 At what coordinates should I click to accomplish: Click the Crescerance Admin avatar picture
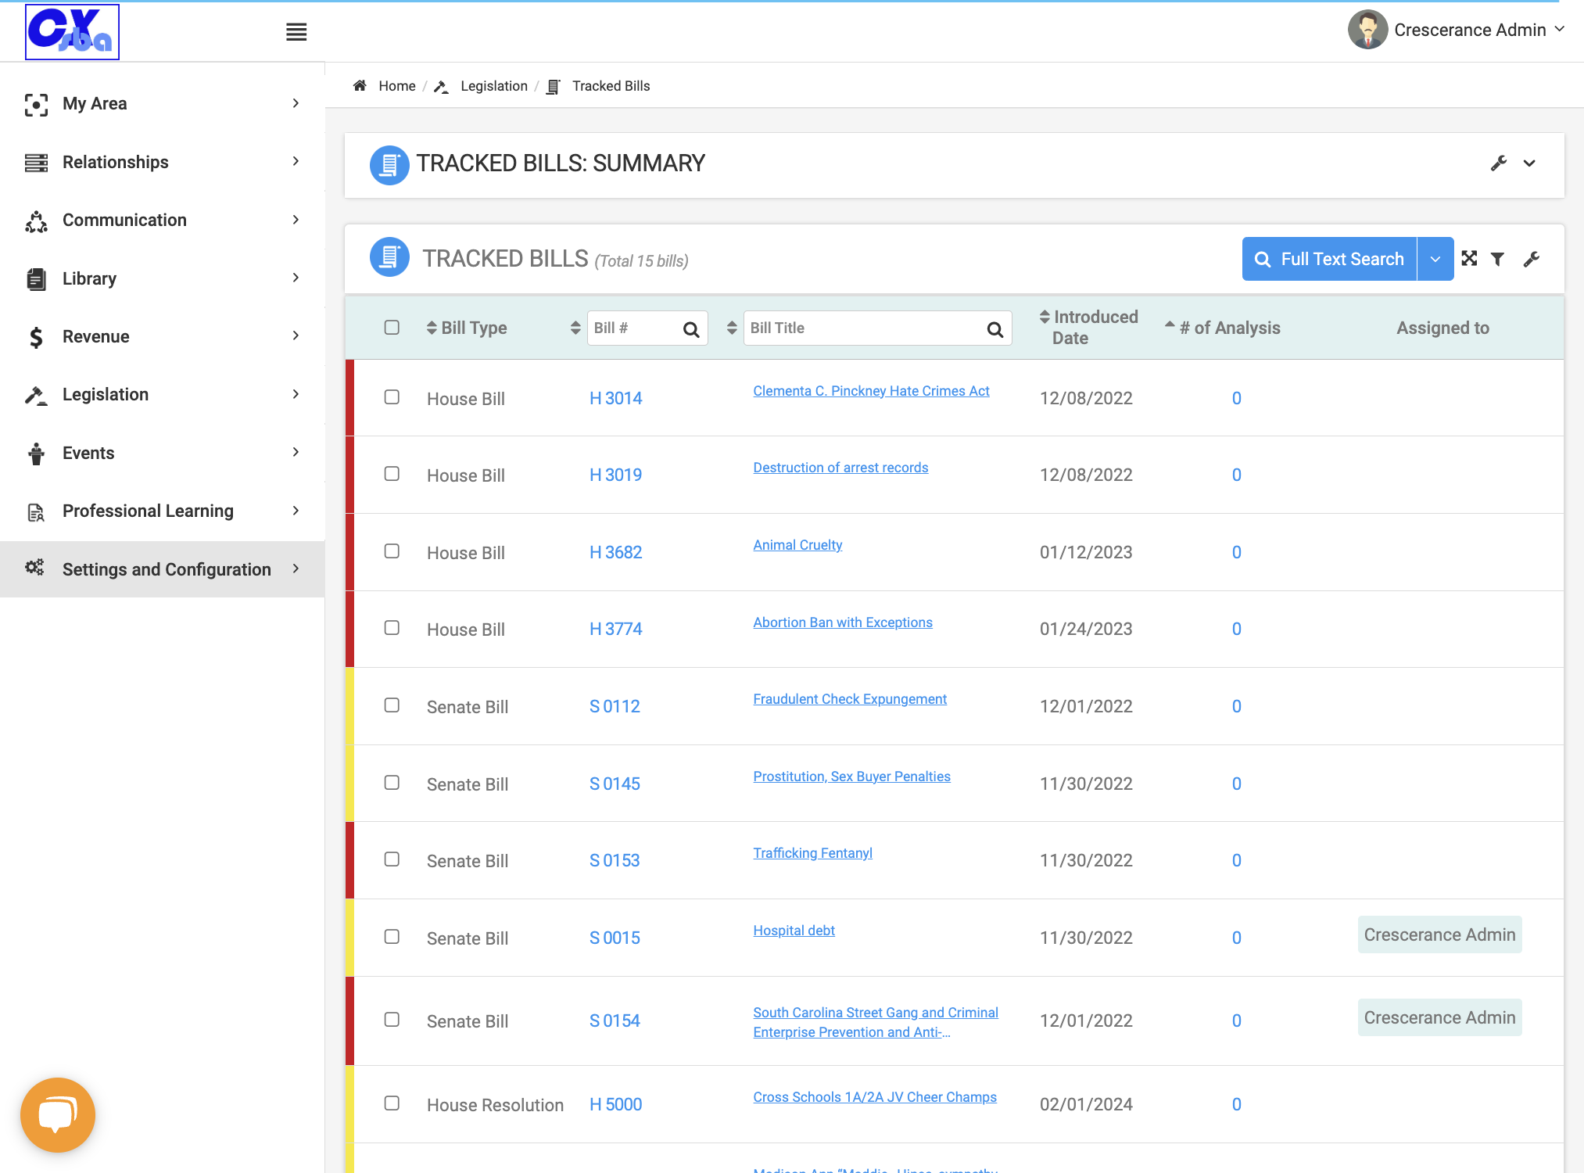(1367, 30)
